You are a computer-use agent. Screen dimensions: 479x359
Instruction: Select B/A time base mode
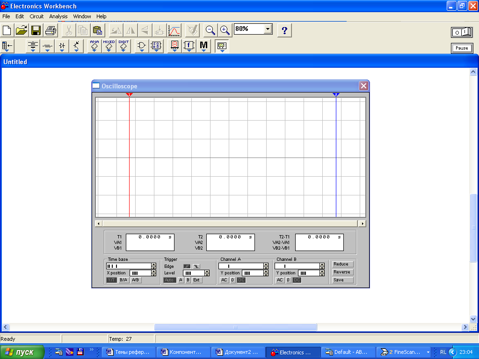pos(123,280)
